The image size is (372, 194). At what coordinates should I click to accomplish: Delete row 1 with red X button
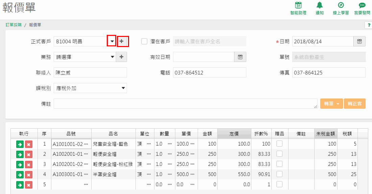click(29, 144)
